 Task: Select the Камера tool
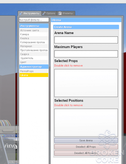pos(34,34)
